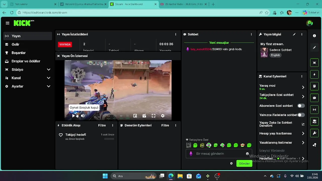Open File Explorer from taskbar
322x181 pixels.
pyautogui.click(x=180, y=176)
